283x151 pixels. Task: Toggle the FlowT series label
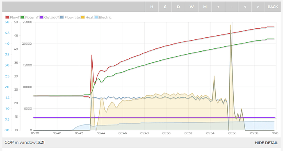15,17
